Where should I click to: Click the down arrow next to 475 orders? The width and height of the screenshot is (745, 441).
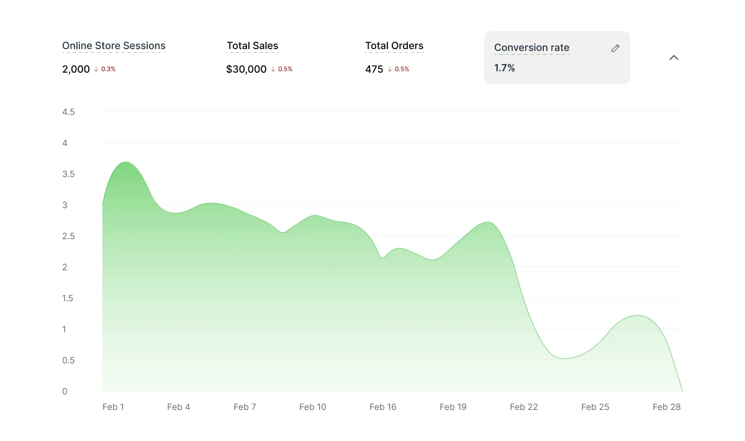point(390,70)
